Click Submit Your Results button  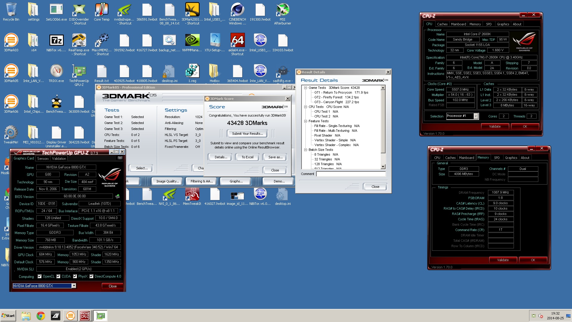[x=247, y=134]
